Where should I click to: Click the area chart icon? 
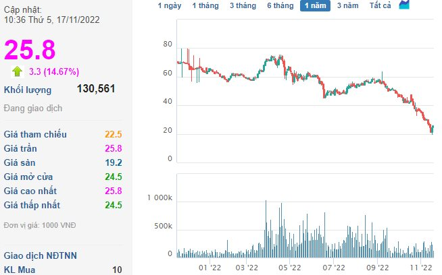click(x=404, y=5)
